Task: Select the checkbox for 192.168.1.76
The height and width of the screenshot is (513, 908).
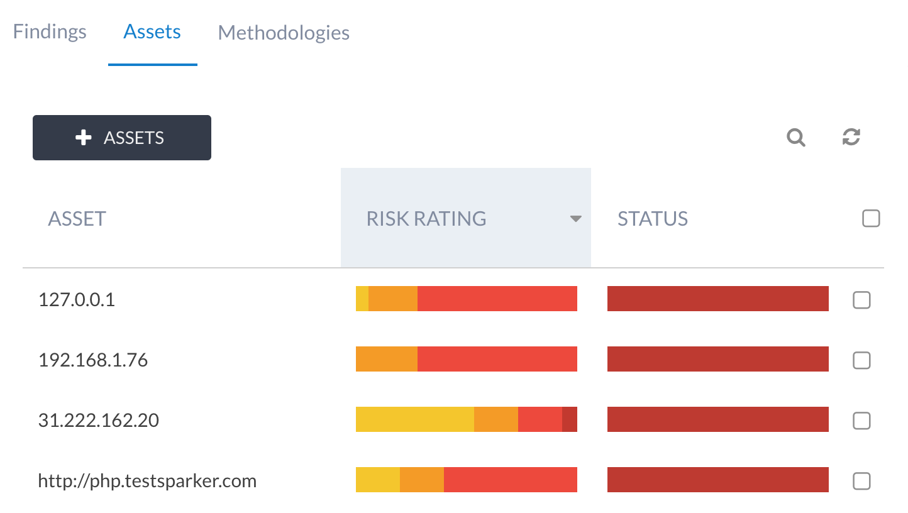Action: pos(861,360)
